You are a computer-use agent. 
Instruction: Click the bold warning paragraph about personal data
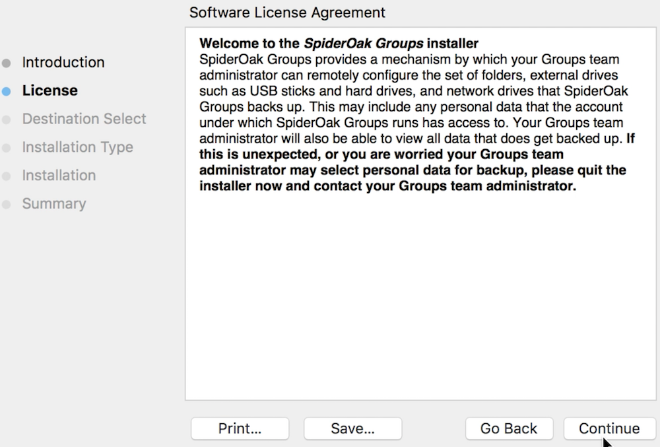click(416, 162)
